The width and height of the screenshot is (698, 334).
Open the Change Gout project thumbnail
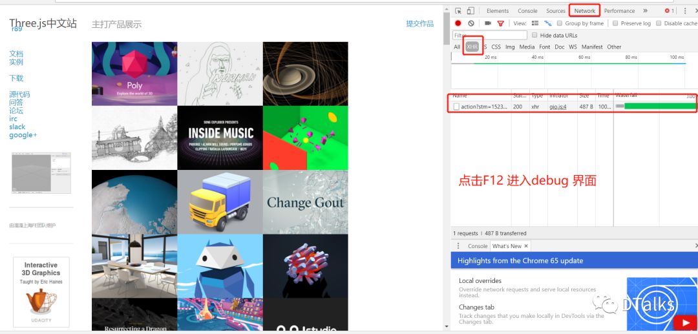point(305,202)
